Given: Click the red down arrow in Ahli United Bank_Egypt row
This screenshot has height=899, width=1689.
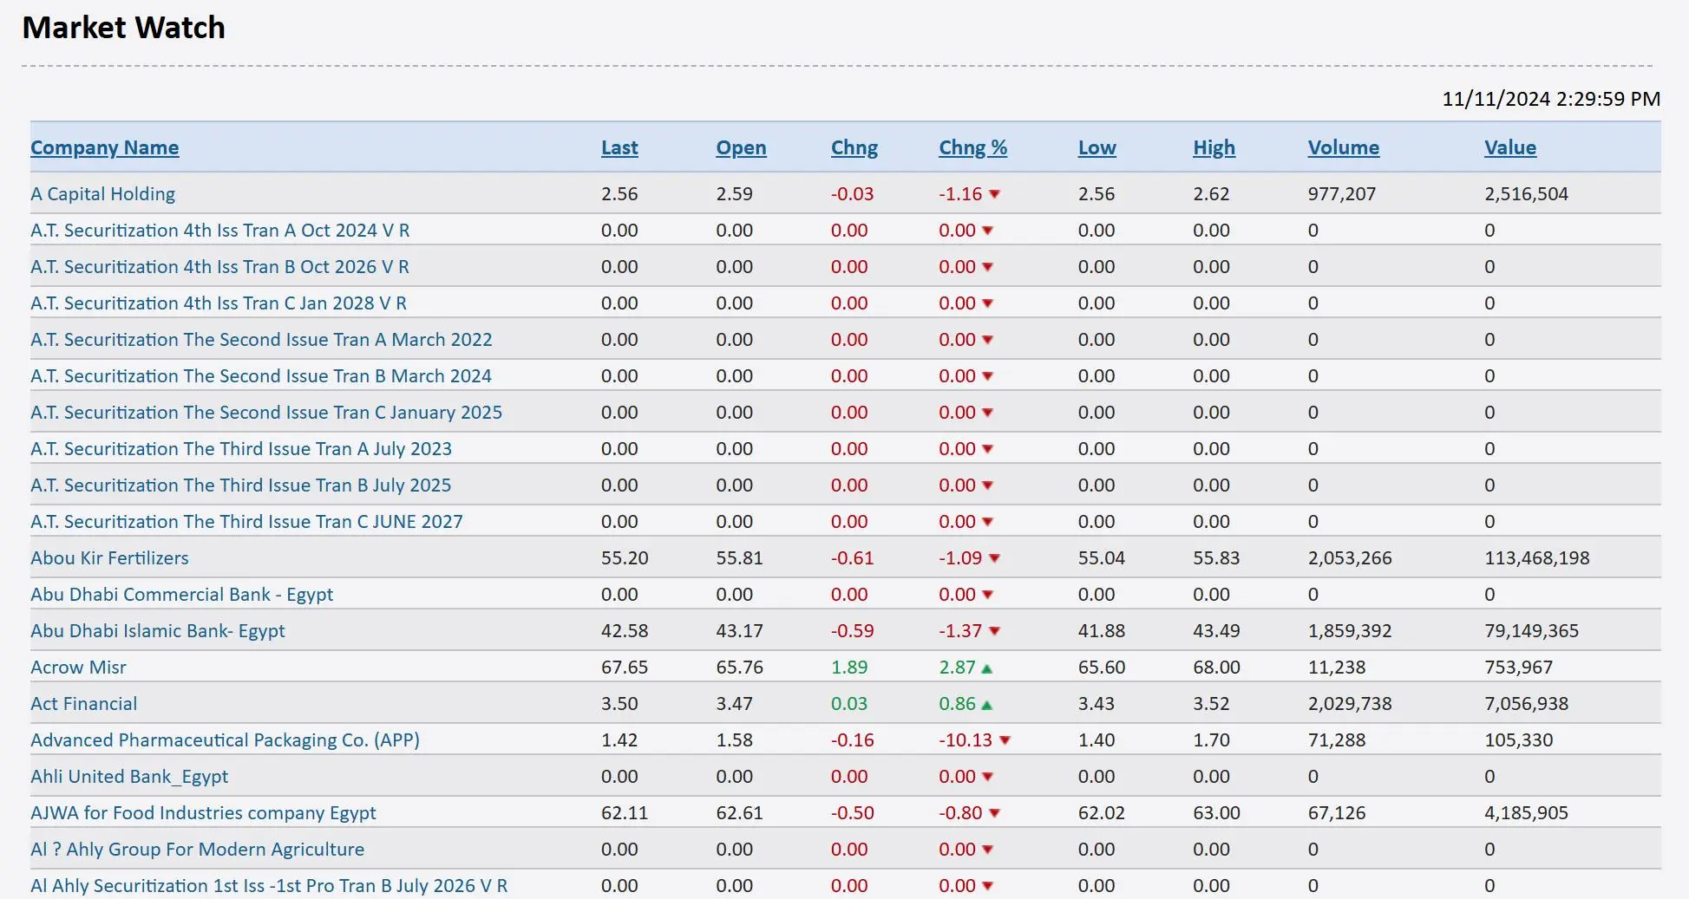Looking at the screenshot, I should point(987,777).
